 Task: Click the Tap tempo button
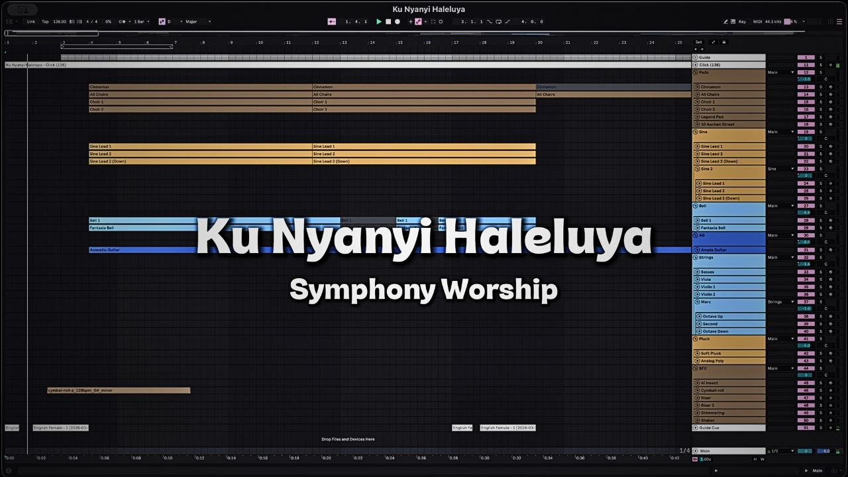45,22
